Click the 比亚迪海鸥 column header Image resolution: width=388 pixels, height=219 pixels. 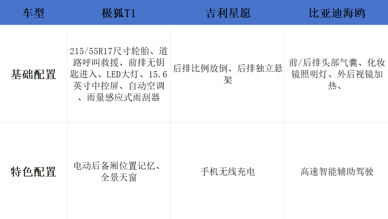pos(337,13)
